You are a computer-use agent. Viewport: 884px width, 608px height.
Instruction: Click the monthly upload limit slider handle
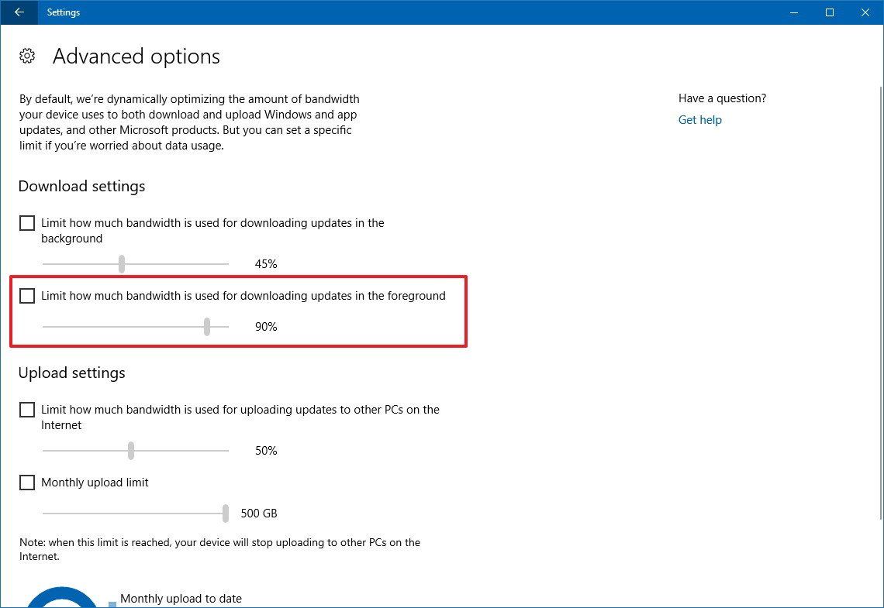(226, 514)
